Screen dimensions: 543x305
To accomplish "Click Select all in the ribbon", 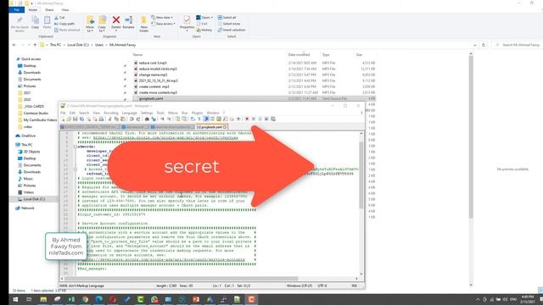I will pos(227,17).
